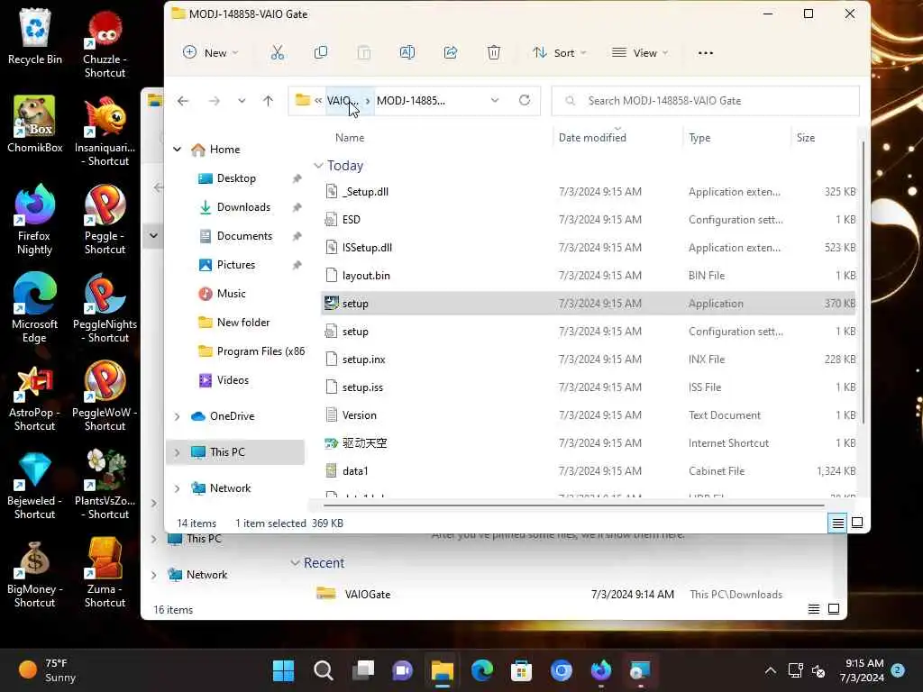This screenshot has width=923, height=692.
Task: Select VAIOGate folder in back window
Action: pyautogui.click(x=368, y=595)
